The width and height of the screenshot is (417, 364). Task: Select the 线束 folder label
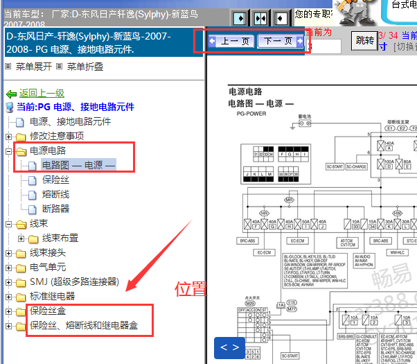point(39,223)
